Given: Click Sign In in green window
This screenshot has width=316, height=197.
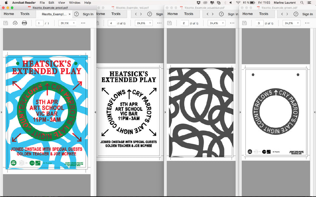Looking at the screenshot, I should (308, 14).
